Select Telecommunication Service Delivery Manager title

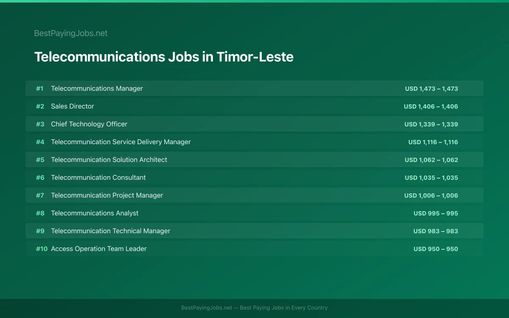coord(121,142)
